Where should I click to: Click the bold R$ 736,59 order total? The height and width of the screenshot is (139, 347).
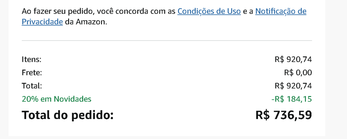pyautogui.click(x=284, y=115)
